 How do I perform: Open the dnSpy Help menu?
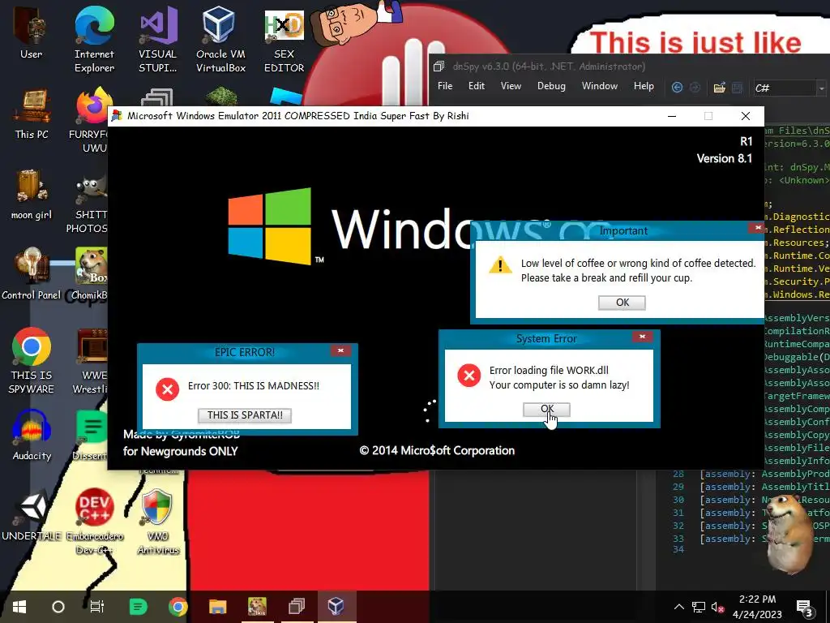pyautogui.click(x=644, y=86)
